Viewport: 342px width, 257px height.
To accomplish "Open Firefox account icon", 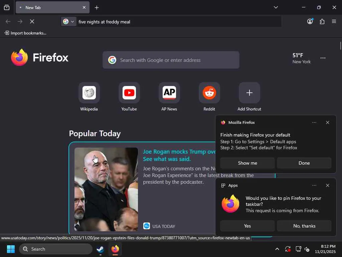I will [x=310, y=21].
